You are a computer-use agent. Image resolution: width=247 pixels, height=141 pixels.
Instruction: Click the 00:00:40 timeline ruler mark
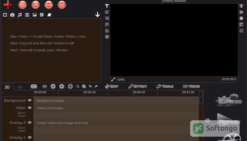[139, 92]
